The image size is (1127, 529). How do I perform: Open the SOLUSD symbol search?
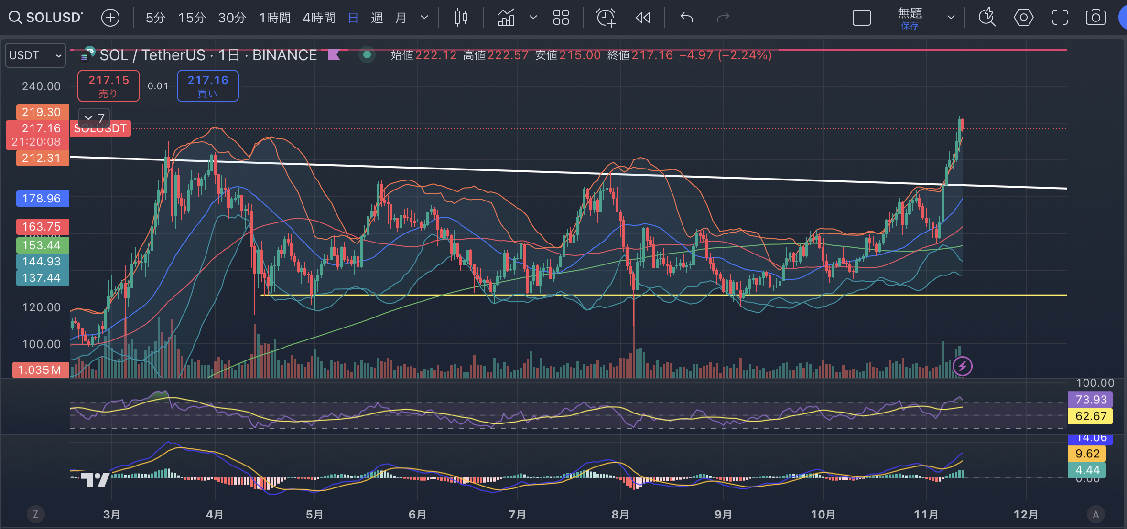click(46, 18)
